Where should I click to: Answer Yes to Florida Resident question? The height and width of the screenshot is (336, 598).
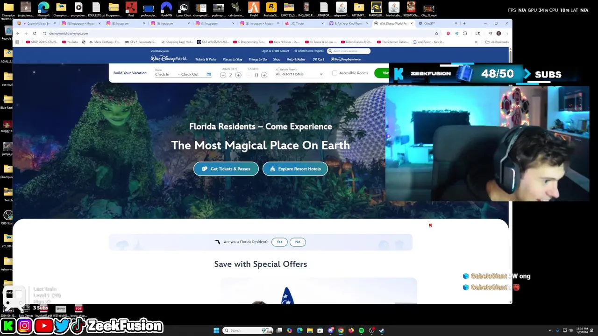279,242
